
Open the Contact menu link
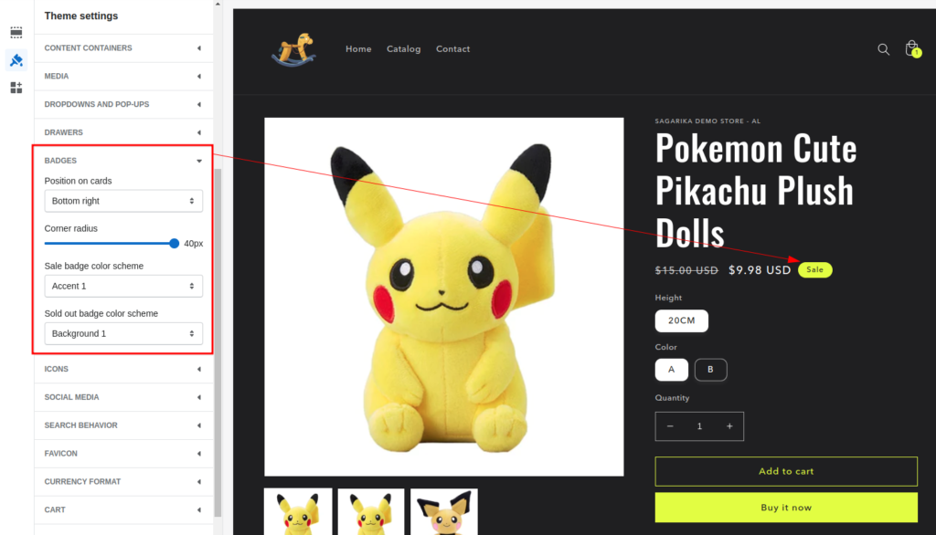(452, 49)
